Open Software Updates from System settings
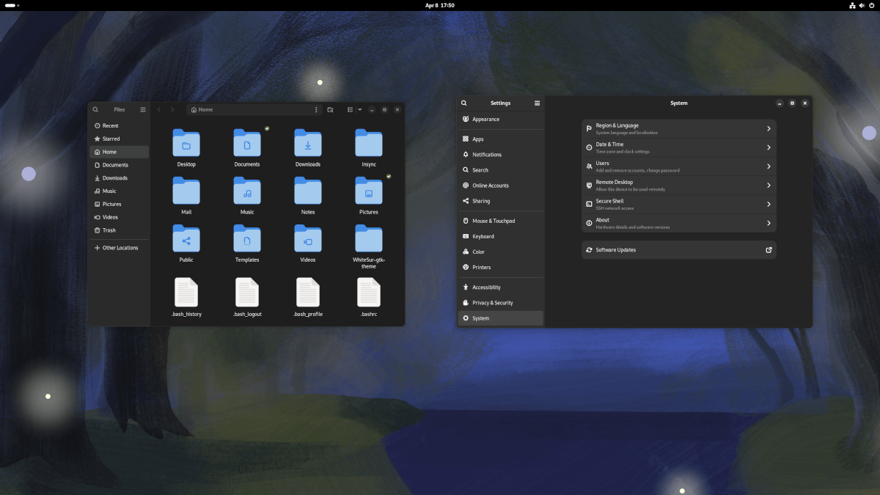 coord(678,249)
